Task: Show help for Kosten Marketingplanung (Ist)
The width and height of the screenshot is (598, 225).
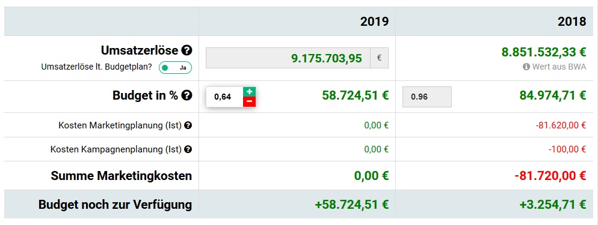Action: point(188,125)
